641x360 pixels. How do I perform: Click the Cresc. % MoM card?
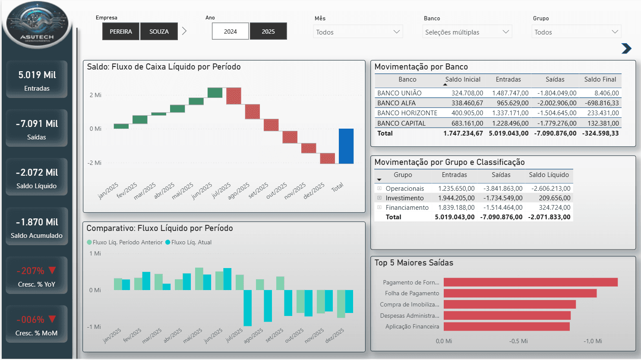[37, 324]
